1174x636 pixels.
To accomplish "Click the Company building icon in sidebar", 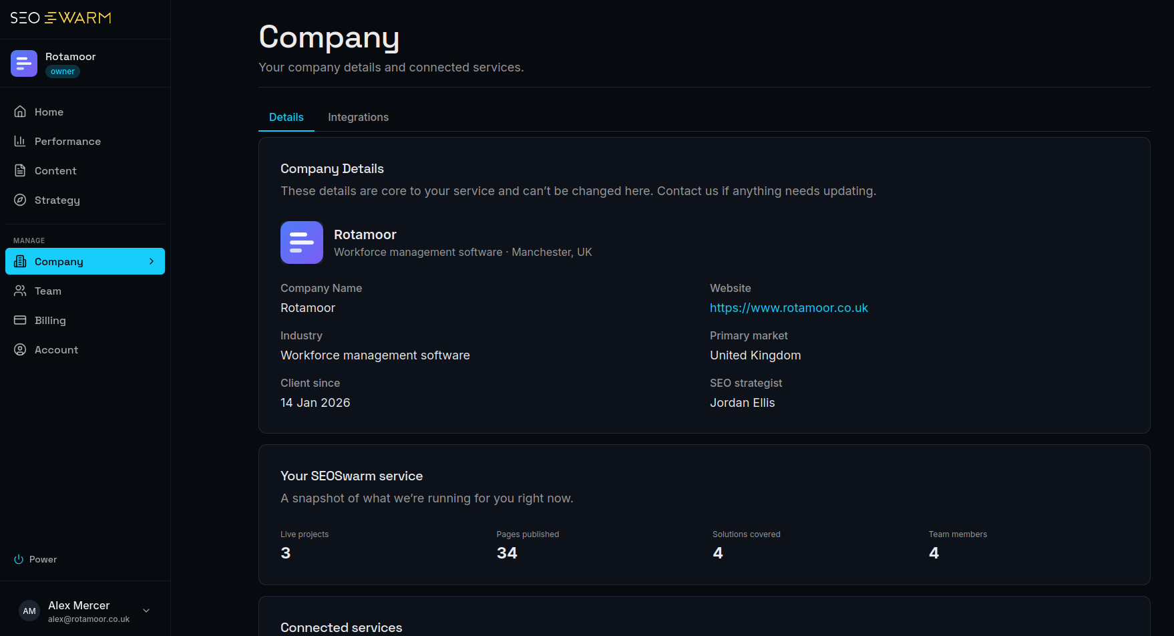I will click(x=20, y=261).
